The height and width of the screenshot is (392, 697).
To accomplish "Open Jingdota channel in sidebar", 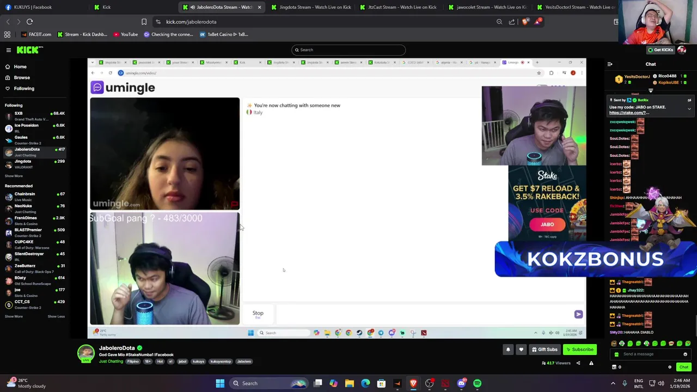I will pyautogui.click(x=34, y=164).
